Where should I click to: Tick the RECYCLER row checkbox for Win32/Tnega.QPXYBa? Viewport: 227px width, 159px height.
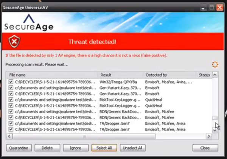(11, 82)
